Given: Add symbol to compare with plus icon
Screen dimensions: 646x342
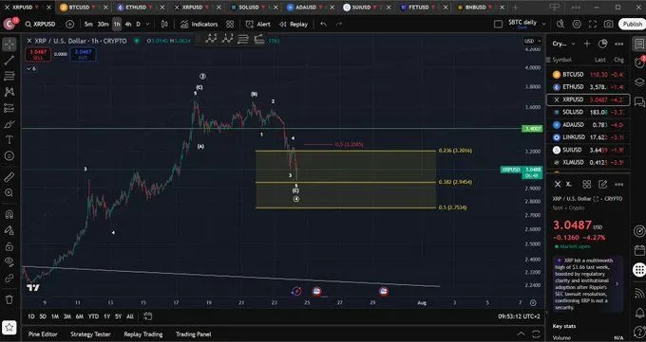Looking at the screenshot, I should coord(69,25).
